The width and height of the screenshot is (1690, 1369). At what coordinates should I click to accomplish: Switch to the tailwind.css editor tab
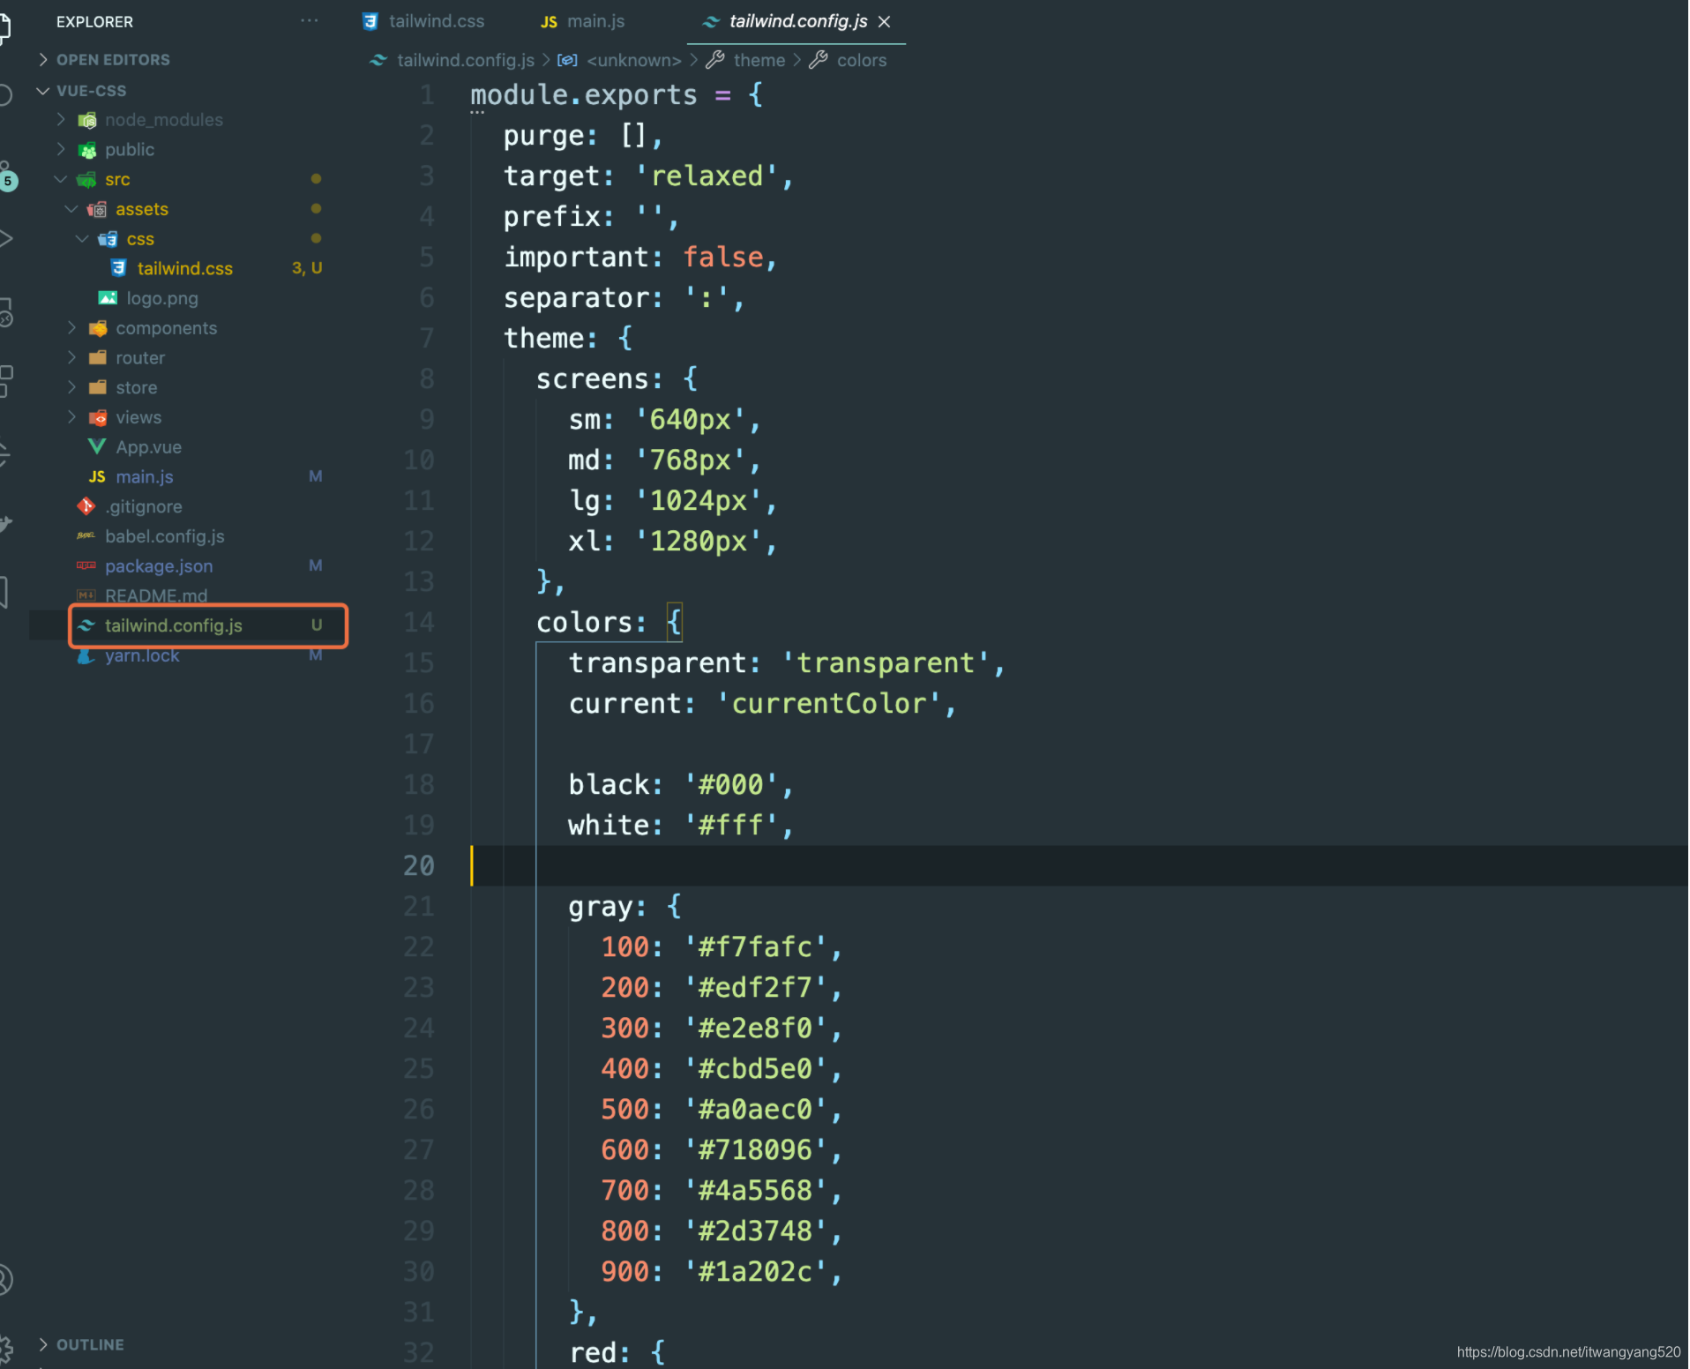(x=424, y=21)
